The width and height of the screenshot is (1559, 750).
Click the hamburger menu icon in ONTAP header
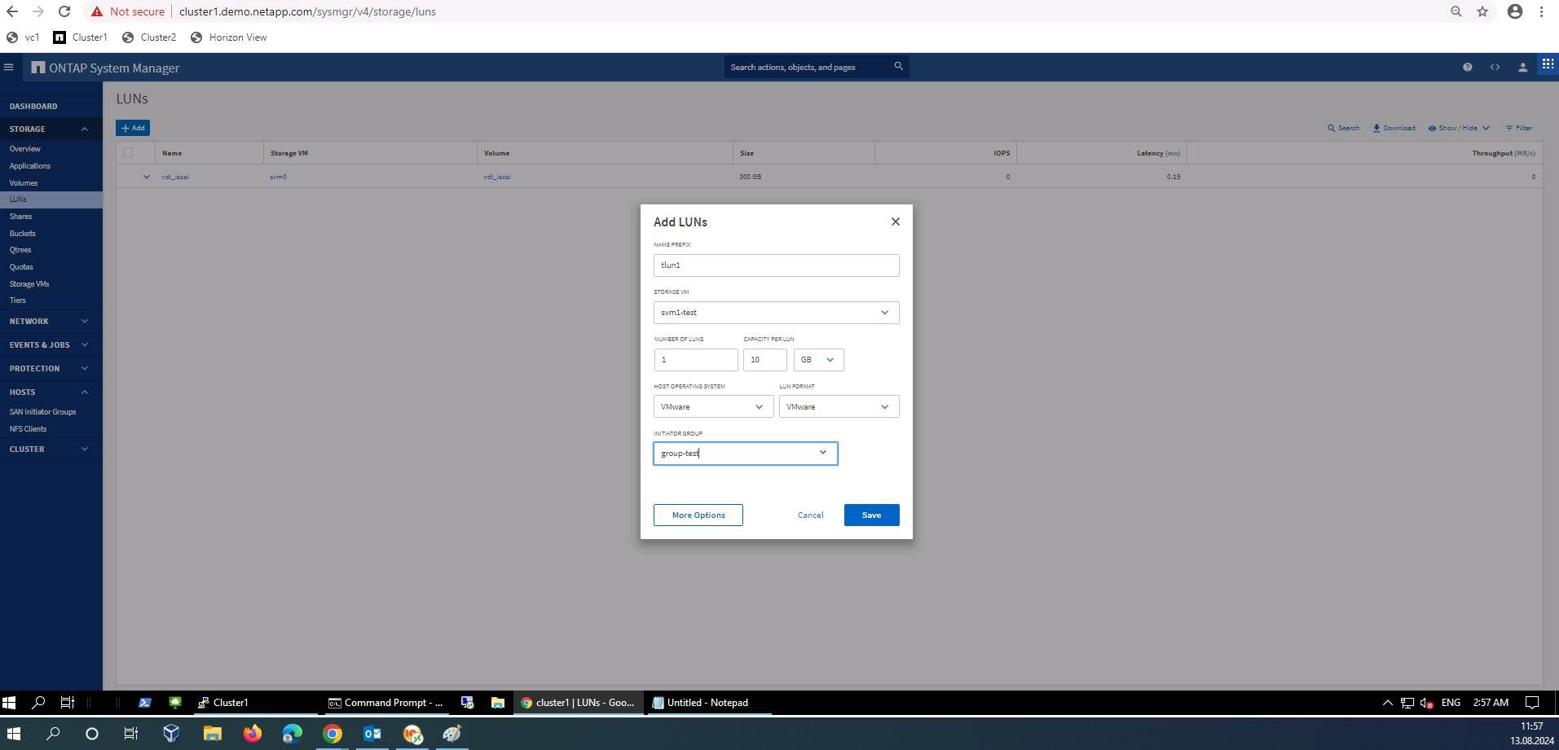tap(9, 68)
